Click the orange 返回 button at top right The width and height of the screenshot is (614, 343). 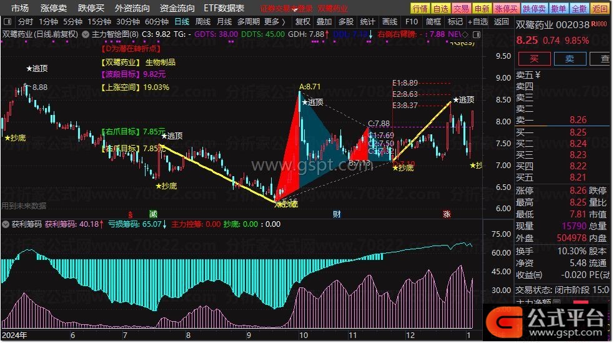click(600, 8)
